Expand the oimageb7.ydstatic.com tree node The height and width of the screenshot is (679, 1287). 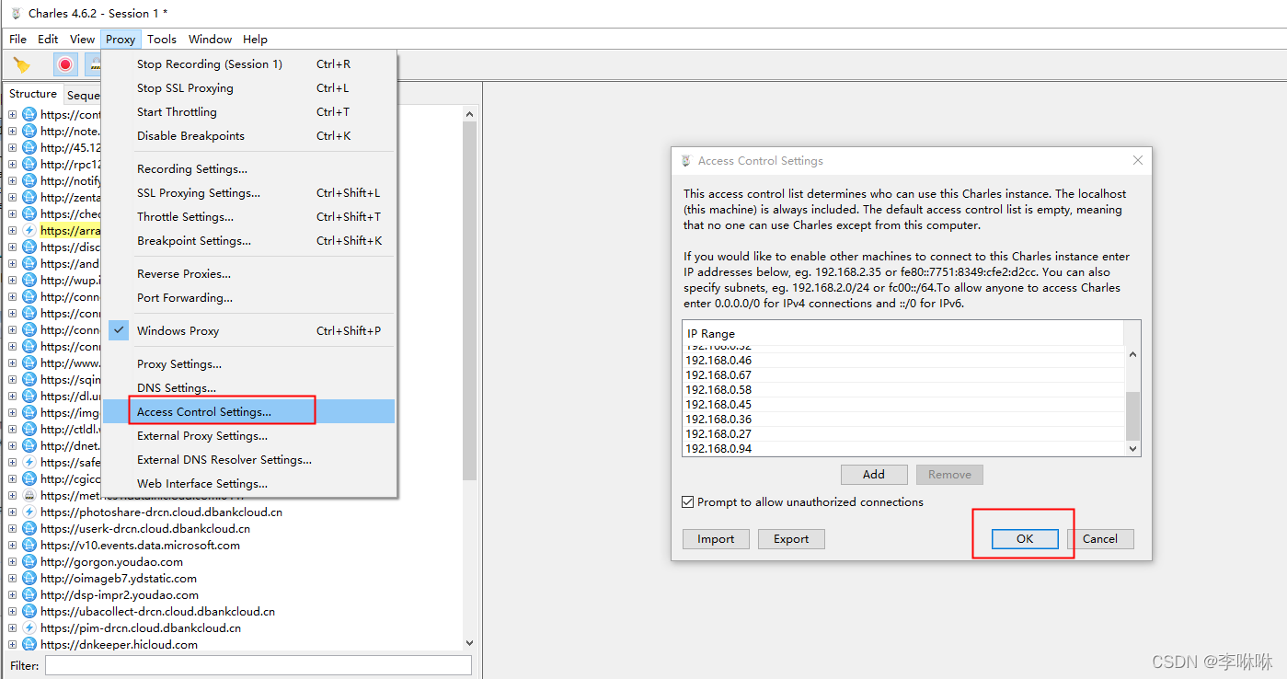tap(12, 579)
